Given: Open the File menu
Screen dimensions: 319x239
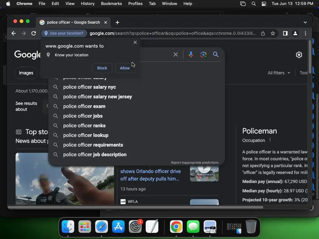Looking at the screenshot, I should pyautogui.click(x=42, y=4).
